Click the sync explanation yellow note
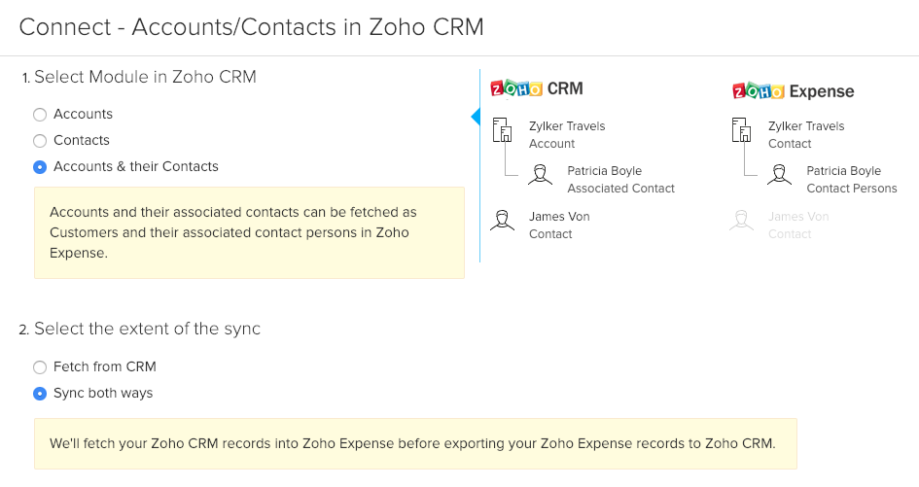 tap(415, 444)
